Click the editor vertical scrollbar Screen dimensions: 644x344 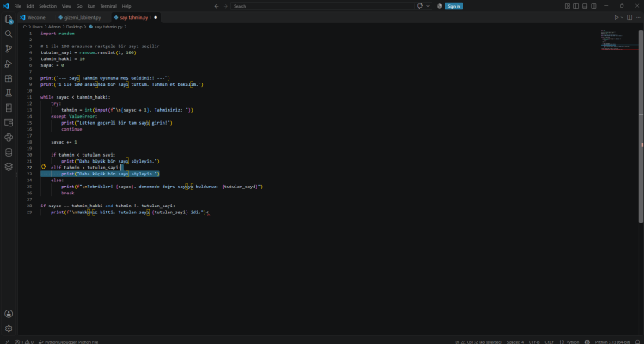(641, 126)
